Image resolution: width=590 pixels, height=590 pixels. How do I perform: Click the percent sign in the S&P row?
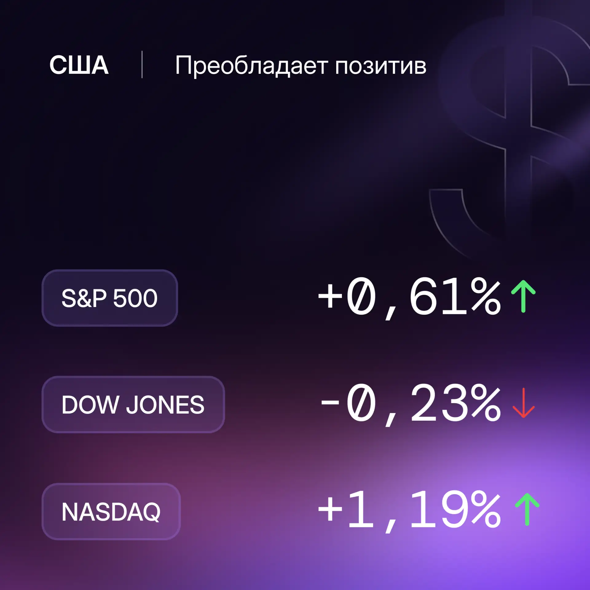click(486, 296)
